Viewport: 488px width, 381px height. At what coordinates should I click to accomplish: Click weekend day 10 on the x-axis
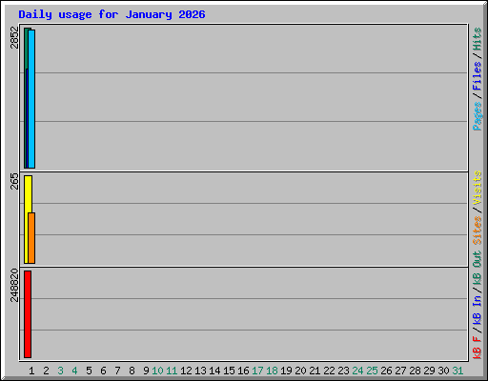(x=157, y=371)
